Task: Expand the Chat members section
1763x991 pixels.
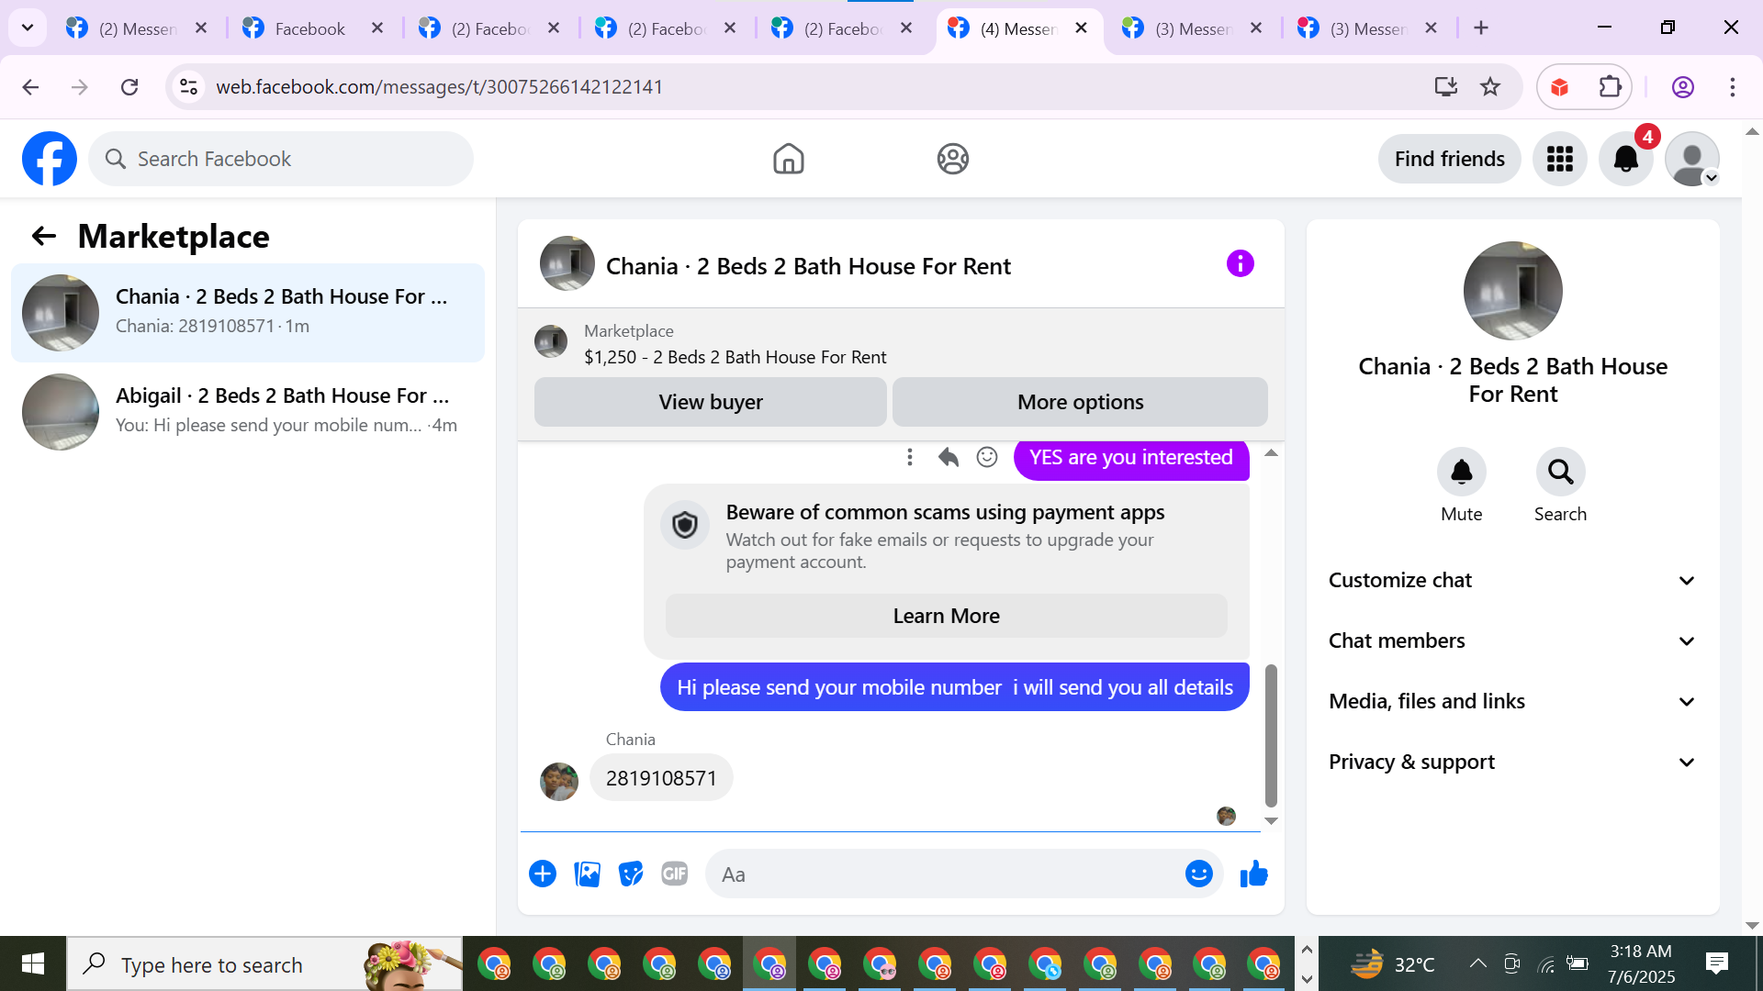Action: coord(1511,640)
